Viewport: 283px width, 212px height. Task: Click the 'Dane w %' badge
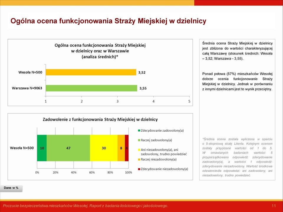[11, 188]
